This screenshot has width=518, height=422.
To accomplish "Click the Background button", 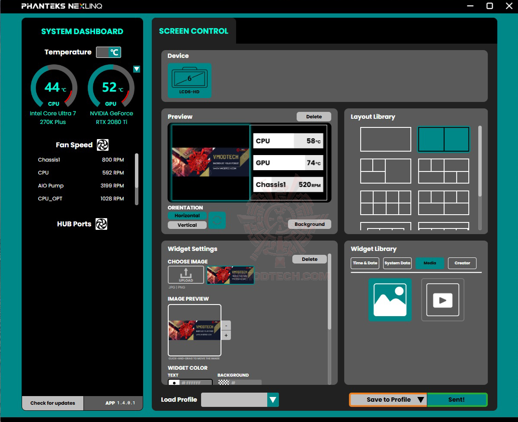I will (x=310, y=224).
